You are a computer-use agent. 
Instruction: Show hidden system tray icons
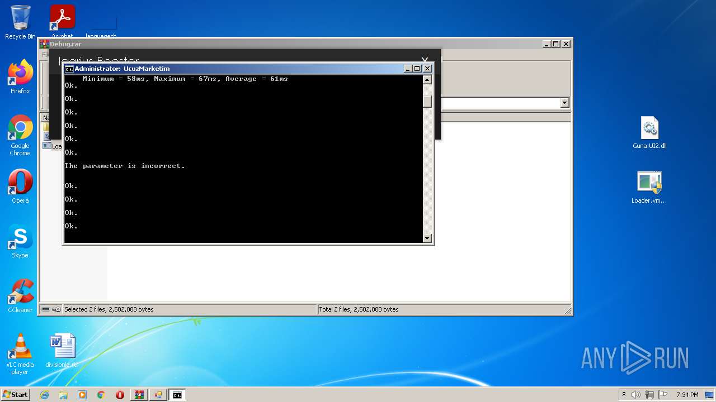pyautogui.click(x=624, y=395)
